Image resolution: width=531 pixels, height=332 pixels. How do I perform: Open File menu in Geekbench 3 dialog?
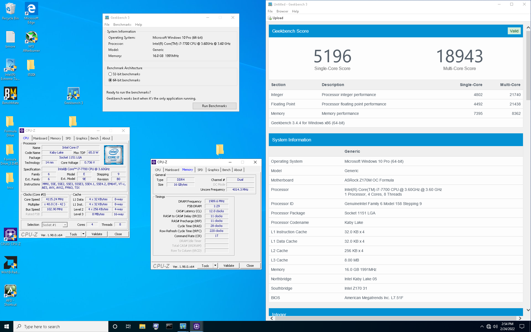pos(107,25)
